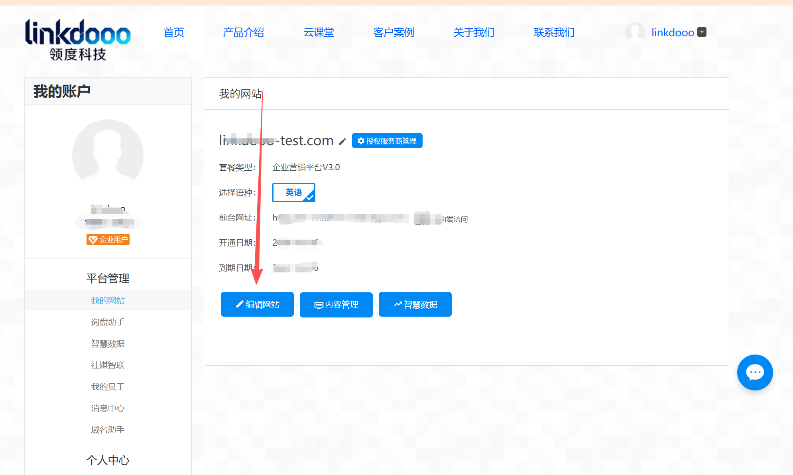Image resolution: width=793 pixels, height=475 pixels.
Task: Open 云课堂 menu item
Action: click(x=319, y=32)
